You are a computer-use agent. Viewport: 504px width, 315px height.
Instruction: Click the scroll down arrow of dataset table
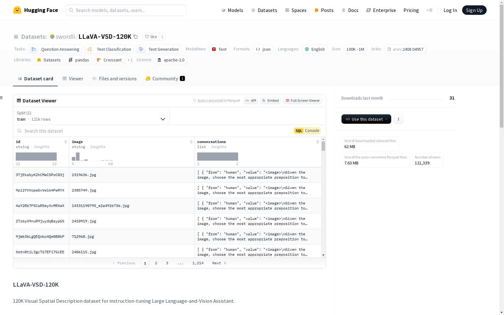tap(323, 255)
